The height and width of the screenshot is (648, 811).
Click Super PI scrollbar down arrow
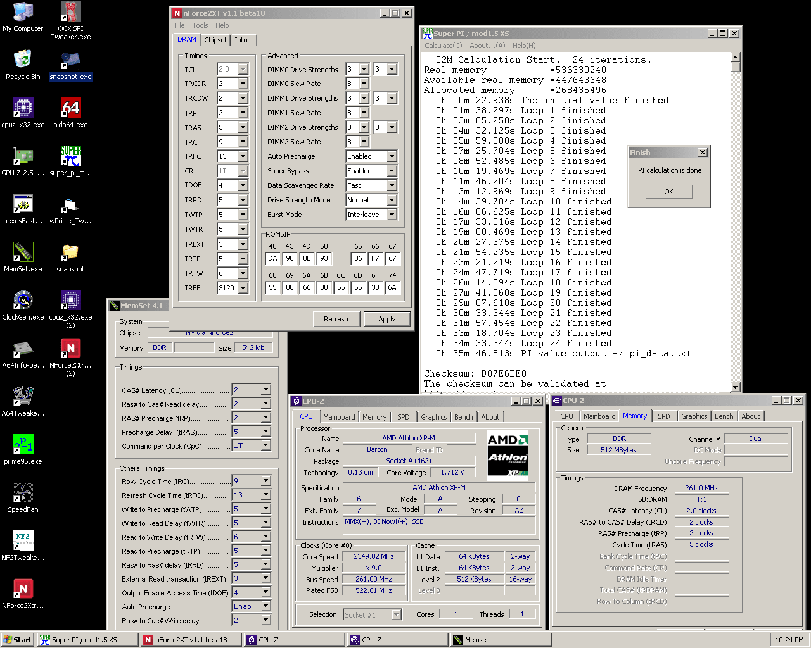coord(736,387)
